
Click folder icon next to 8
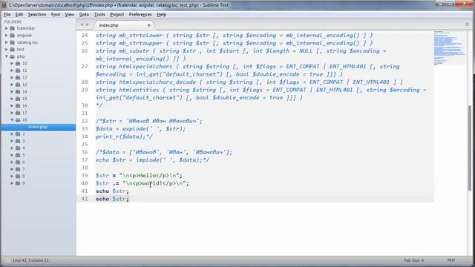tap(18, 177)
